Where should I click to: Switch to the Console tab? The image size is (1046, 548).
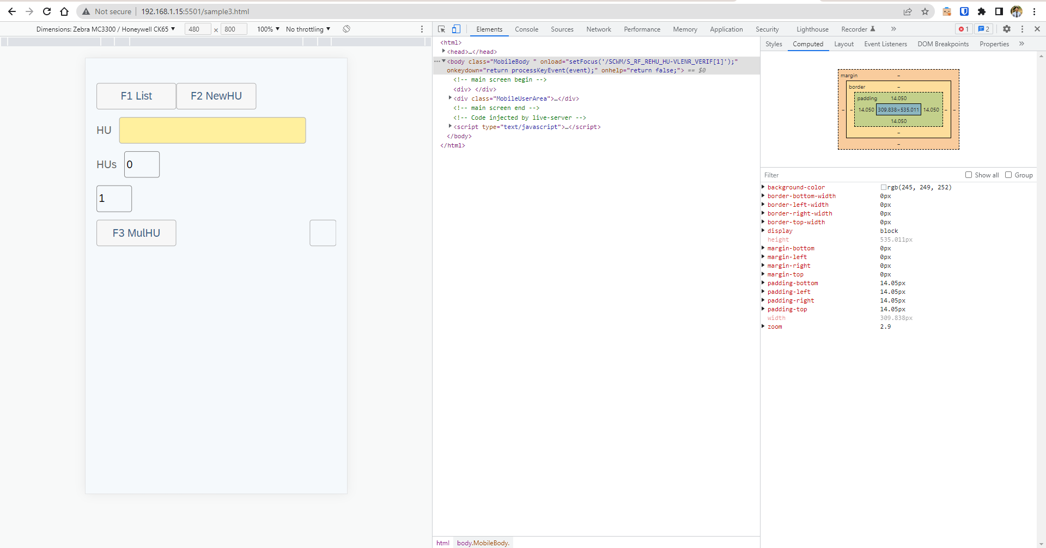[526, 29]
